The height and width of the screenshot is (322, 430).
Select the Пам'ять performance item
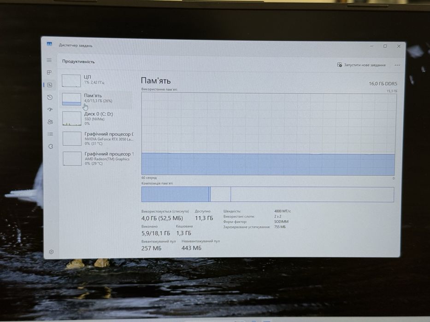[96, 99]
